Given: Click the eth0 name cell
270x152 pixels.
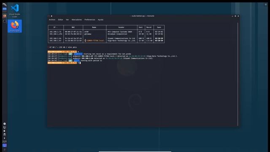Looking at the screenshot, I should point(86,32).
